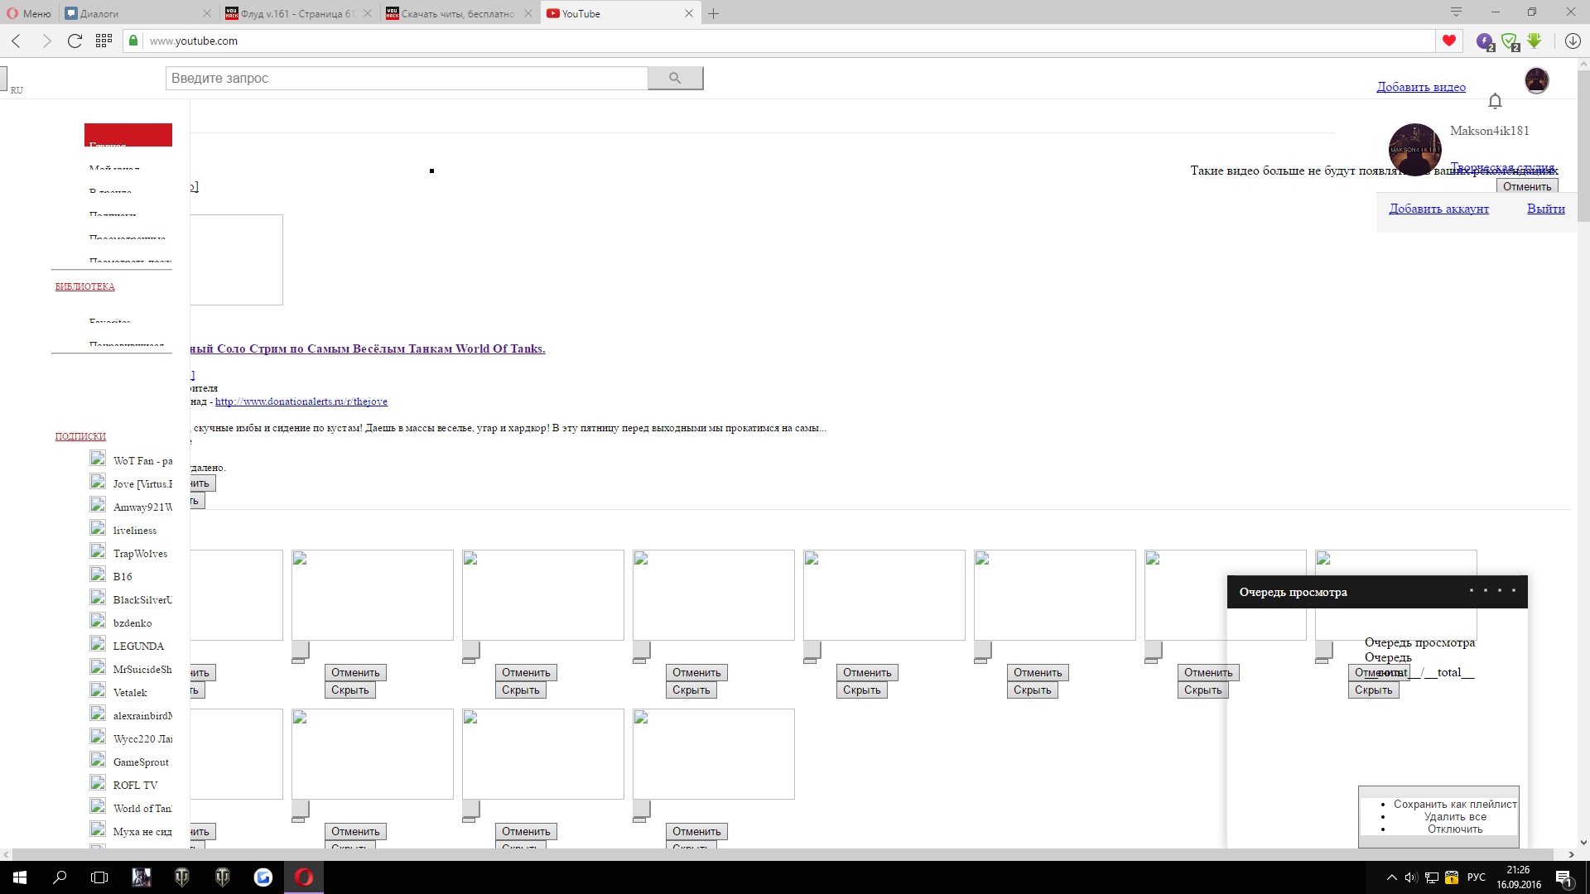The width and height of the screenshot is (1590, 894).
Task: Open Task View on the taskbar
Action: (x=99, y=877)
